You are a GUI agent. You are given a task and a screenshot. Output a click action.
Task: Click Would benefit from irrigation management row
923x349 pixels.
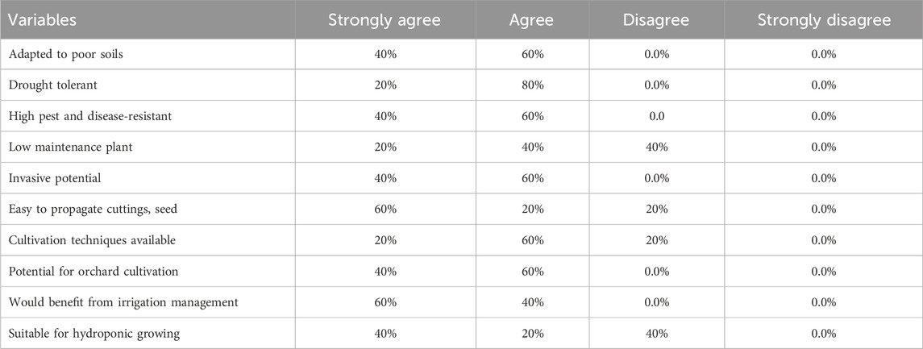point(461,302)
